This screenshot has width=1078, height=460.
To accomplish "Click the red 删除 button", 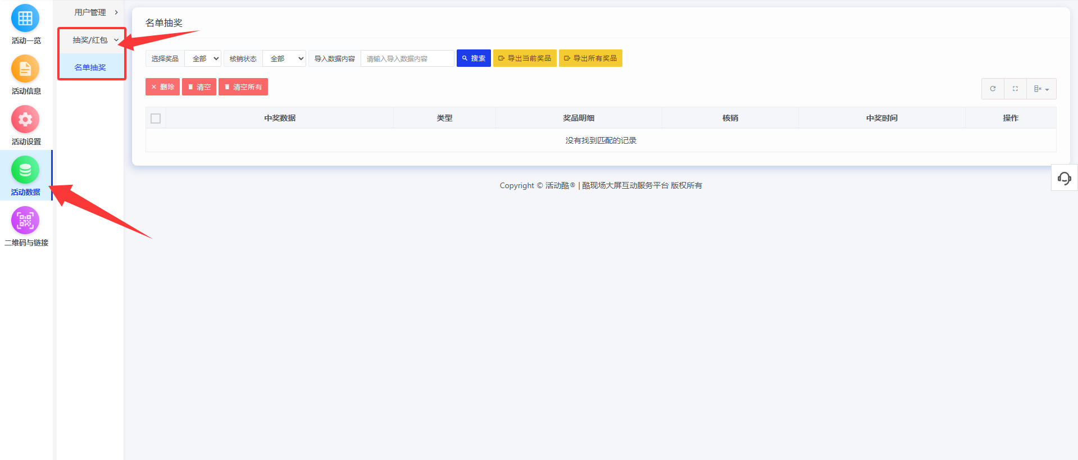I will [162, 87].
